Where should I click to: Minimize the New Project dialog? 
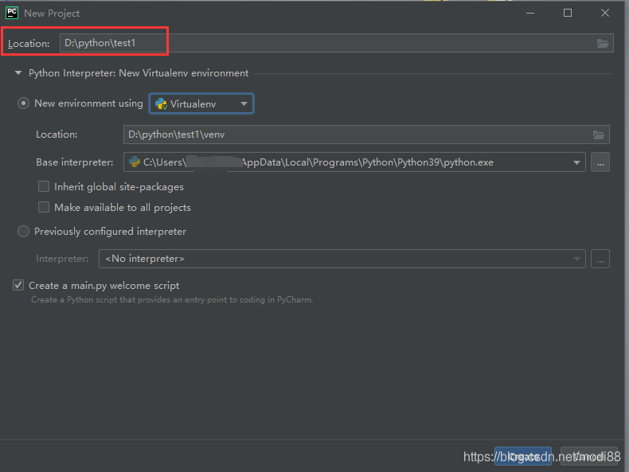click(x=530, y=13)
